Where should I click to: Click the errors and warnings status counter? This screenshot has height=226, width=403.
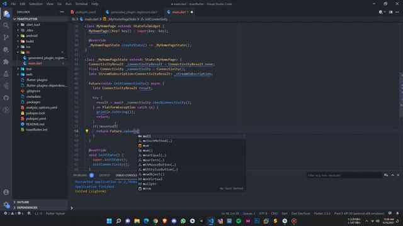pyautogui.click(x=14, y=213)
